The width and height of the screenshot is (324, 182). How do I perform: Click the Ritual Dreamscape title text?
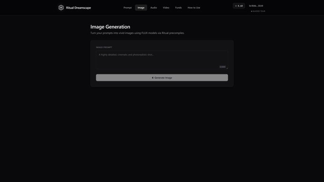click(79, 8)
